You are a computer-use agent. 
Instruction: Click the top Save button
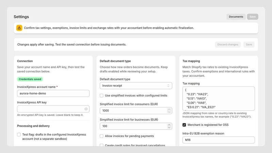(x=253, y=17)
